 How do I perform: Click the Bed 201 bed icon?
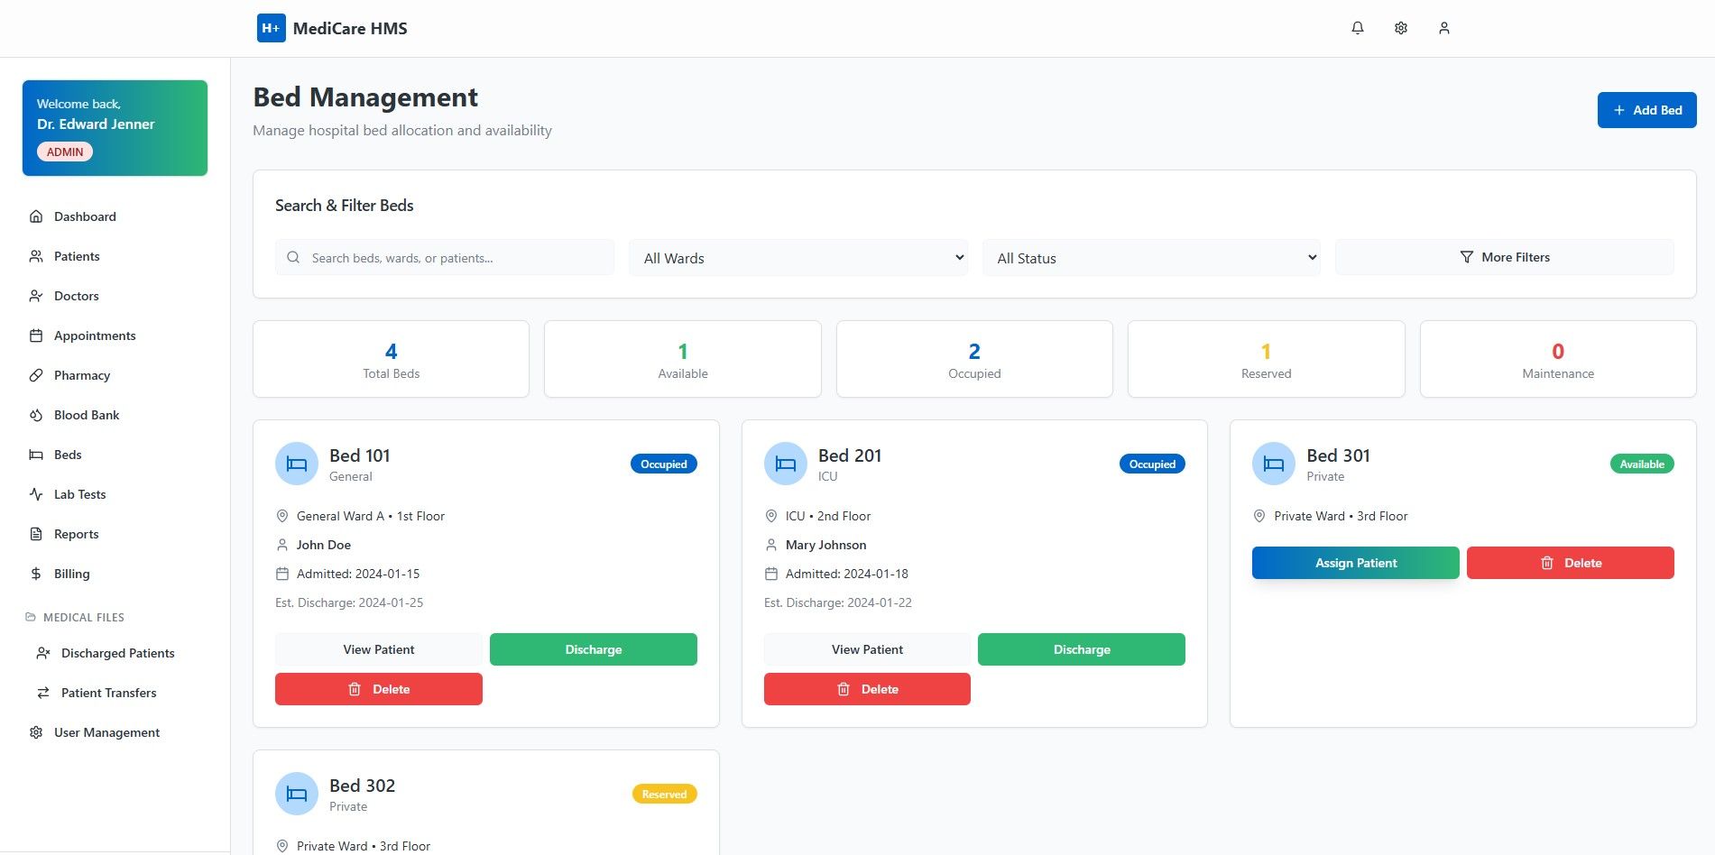coord(786,464)
